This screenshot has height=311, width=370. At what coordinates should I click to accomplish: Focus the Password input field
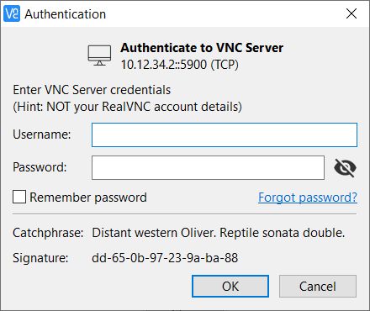tap(208, 167)
